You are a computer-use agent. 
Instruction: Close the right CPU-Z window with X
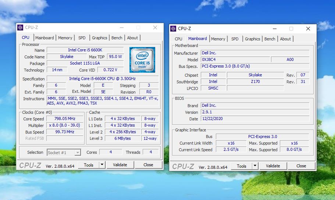[x=308, y=29]
